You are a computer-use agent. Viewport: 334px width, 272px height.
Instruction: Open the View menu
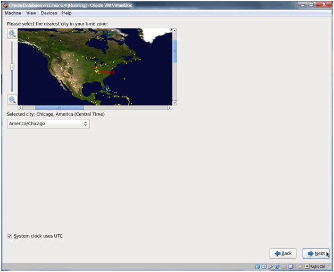(31, 13)
